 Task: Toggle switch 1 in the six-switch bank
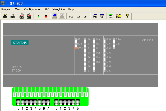tap(61, 102)
